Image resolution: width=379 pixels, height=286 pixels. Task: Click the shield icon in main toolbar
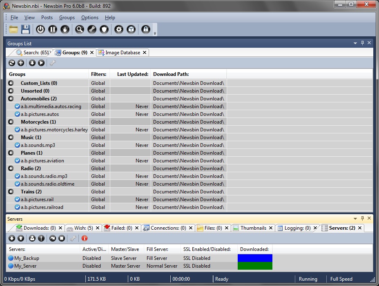click(x=104, y=29)
